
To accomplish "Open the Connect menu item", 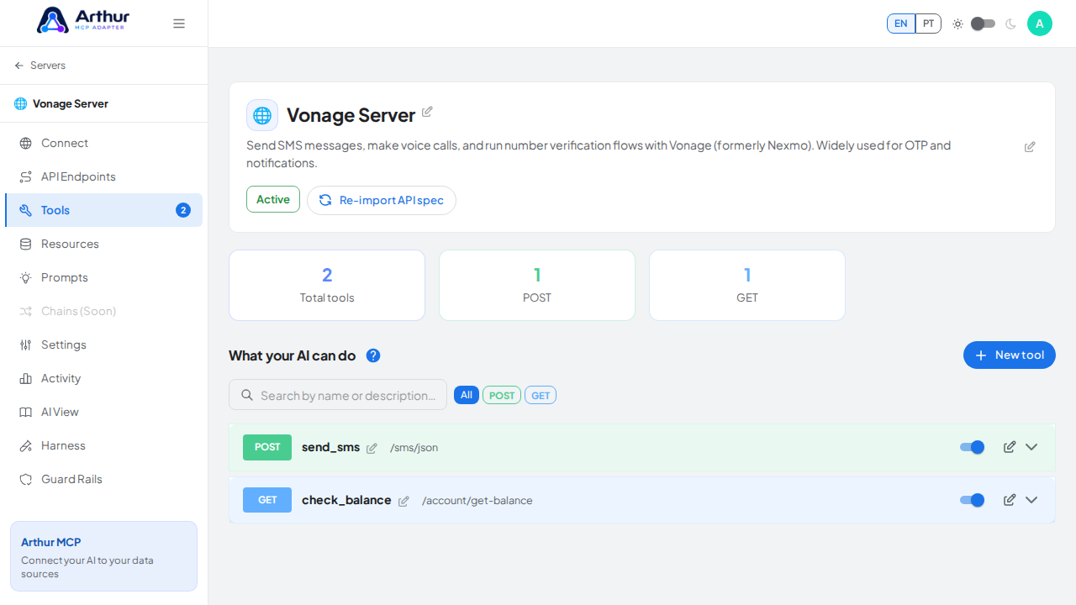I will tap(103, 143).
